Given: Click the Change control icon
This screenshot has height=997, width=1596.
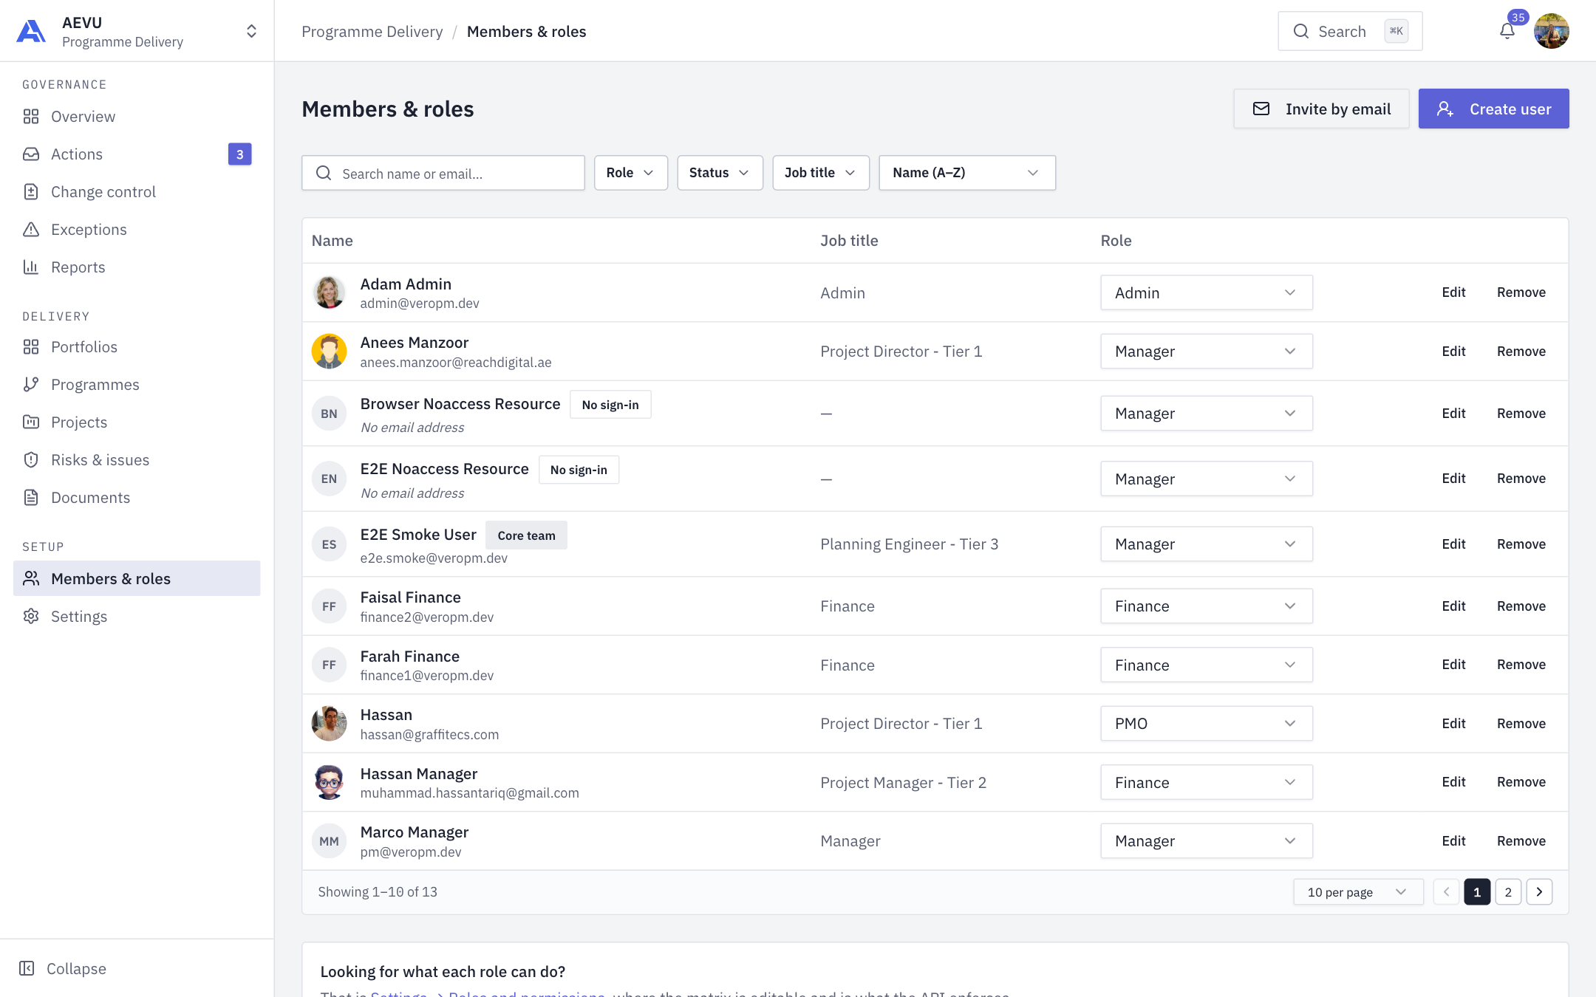Looking at the screenshot, I should click(x=31, y=192).
